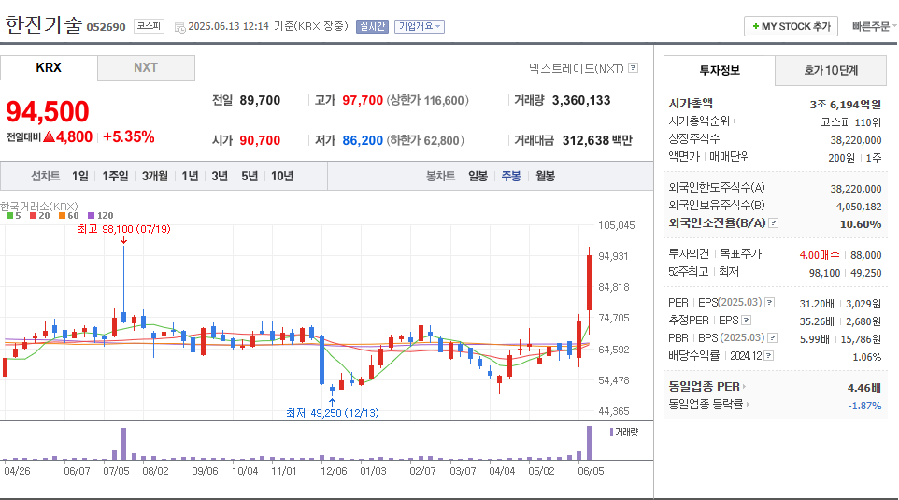Image resolution: width=899 pixels, height=500 pixels.
Task: Click the 4.00매수 opinion value
Action: (820, 255)
